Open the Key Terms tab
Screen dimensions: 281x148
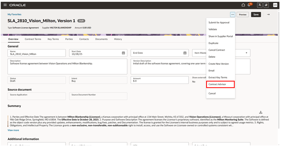coord(53,39)
